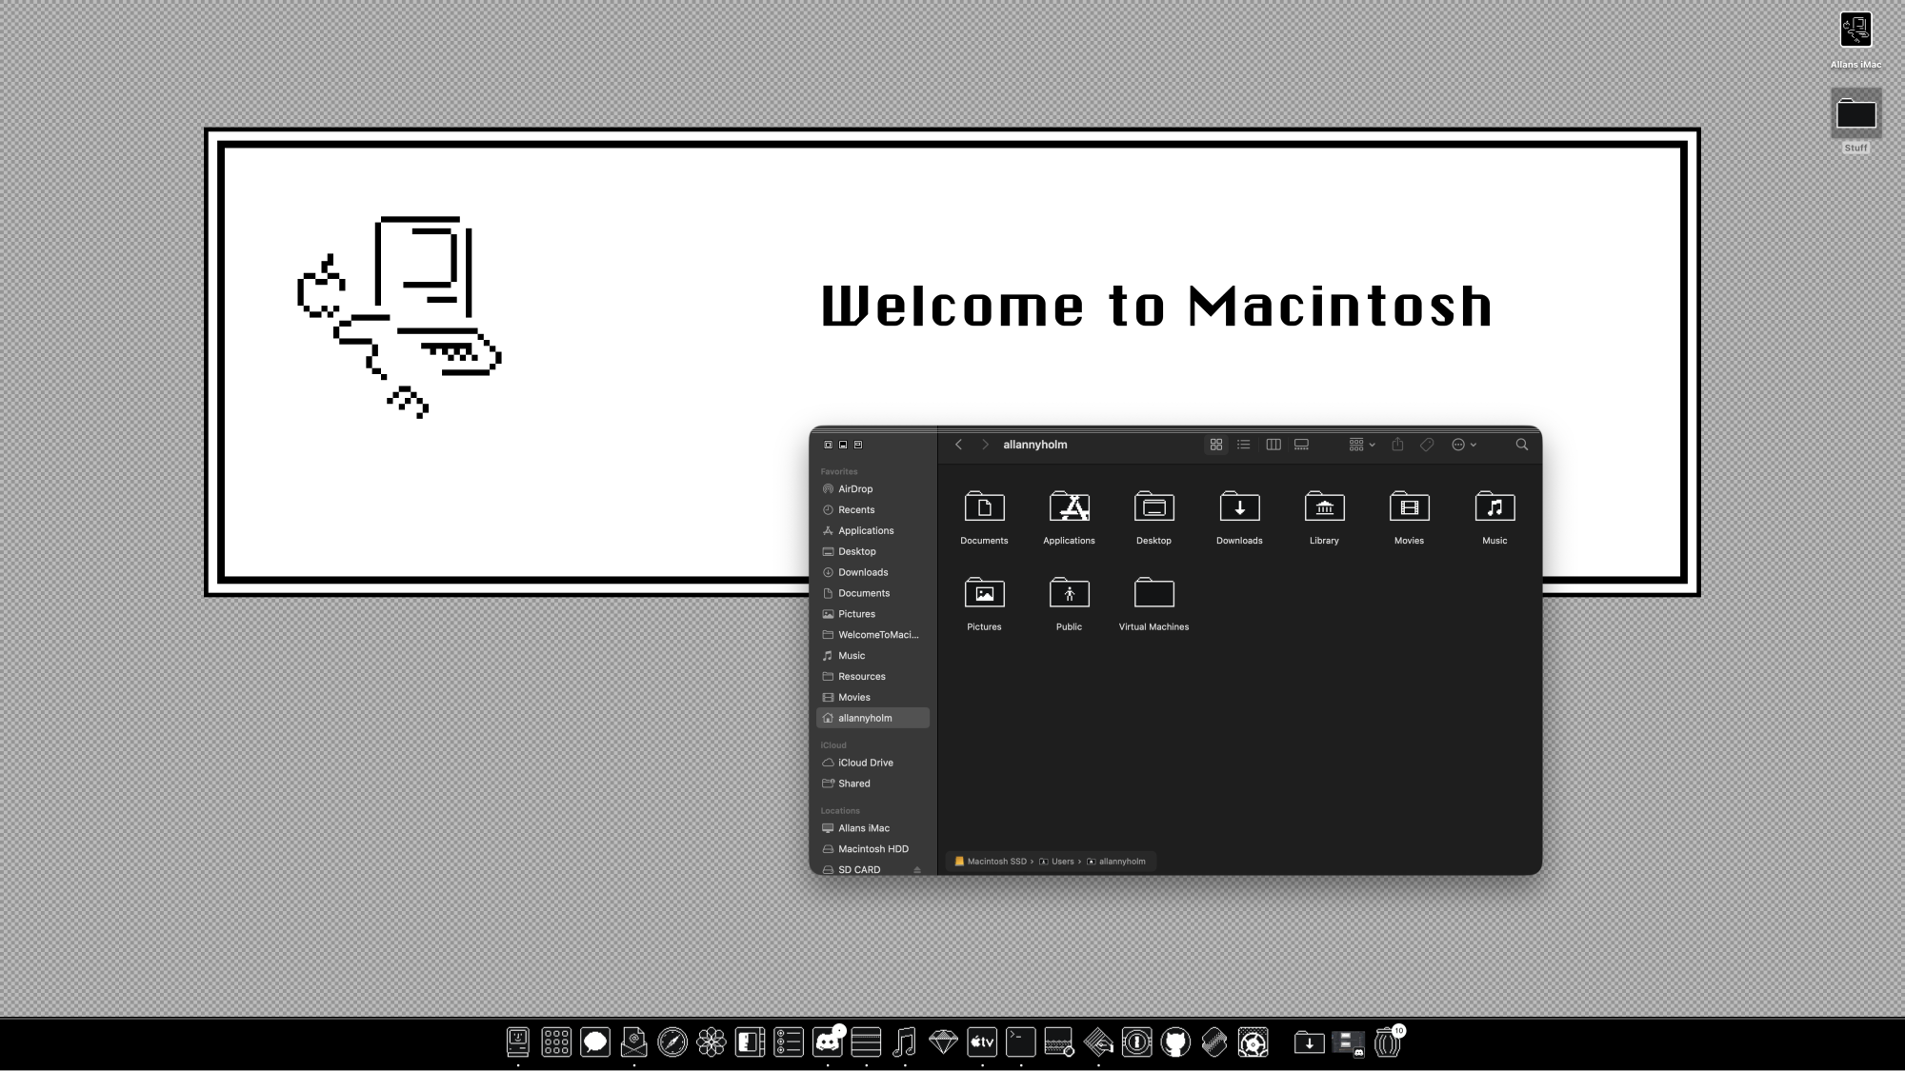Select WelcomeToMaci... folder in sidebar
This screenshot has height=1071, width=1905.
[x=872, y=635]
